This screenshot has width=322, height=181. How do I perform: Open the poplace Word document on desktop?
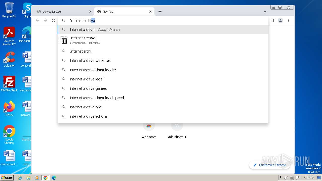26,108
